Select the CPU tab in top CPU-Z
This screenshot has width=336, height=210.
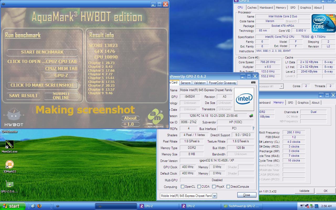click(240, 7)
